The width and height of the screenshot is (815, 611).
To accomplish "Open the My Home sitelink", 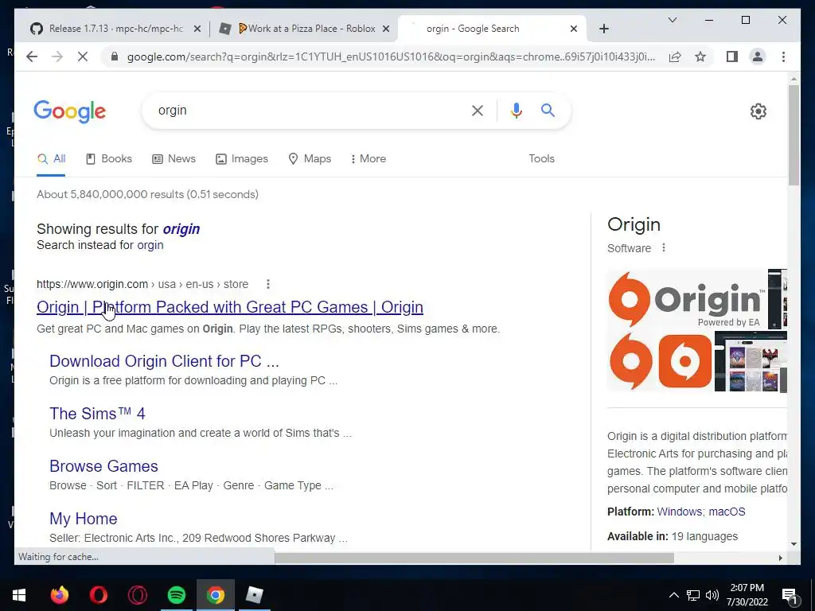I will click(x=83, y=519).
